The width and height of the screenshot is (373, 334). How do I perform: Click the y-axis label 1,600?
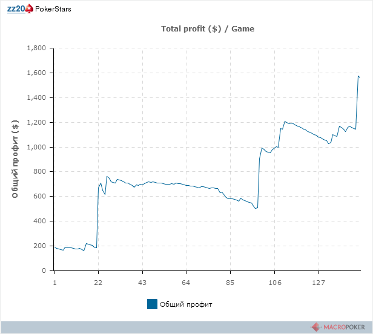coord(36,73)
